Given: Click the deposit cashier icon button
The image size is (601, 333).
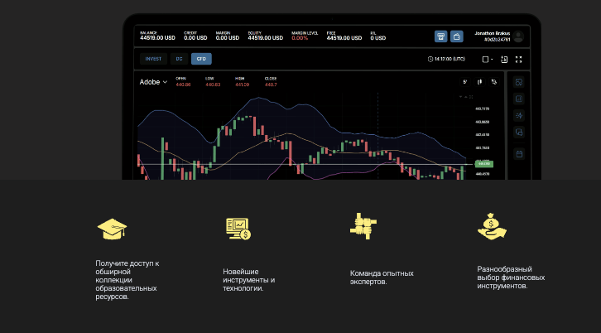Looking at the screenshot, I should (x=441, y=36).
